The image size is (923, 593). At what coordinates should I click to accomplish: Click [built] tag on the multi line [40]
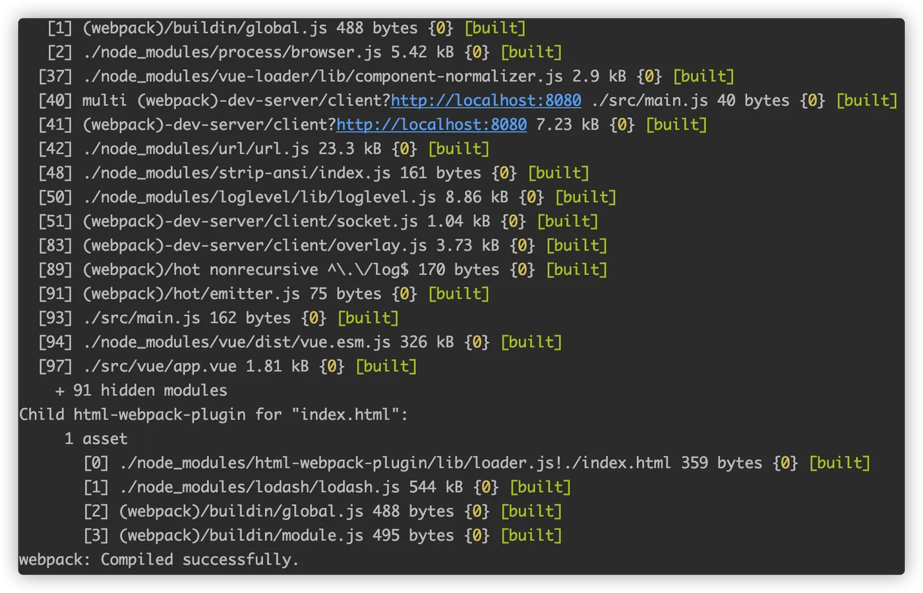[867, 100]
